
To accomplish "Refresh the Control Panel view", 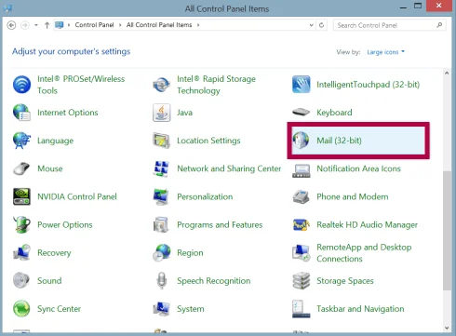I will click(x=322, y=25).
